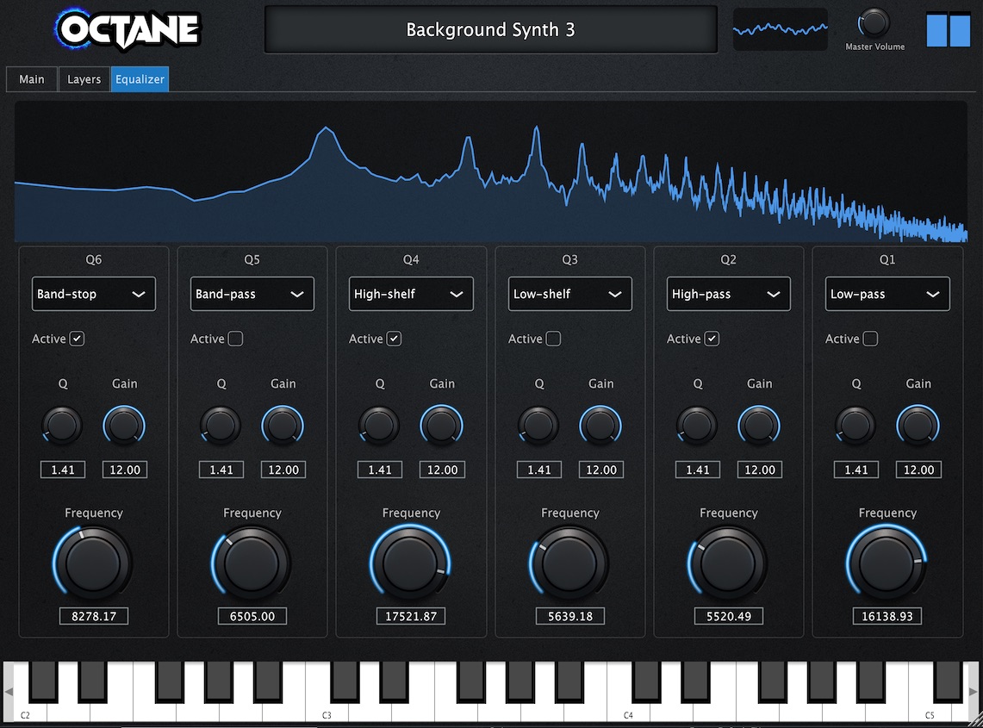This screenshot has height=728, width=983.
Task: Disable the Active checkbox for Q6
Action: [76, 339]
